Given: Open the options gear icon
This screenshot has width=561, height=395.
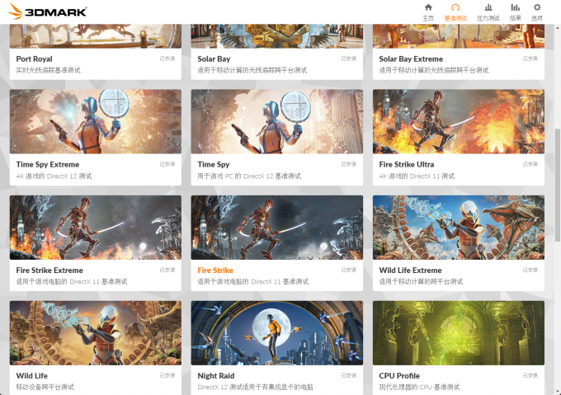Looking at the screenshot, I should (537, 7).
